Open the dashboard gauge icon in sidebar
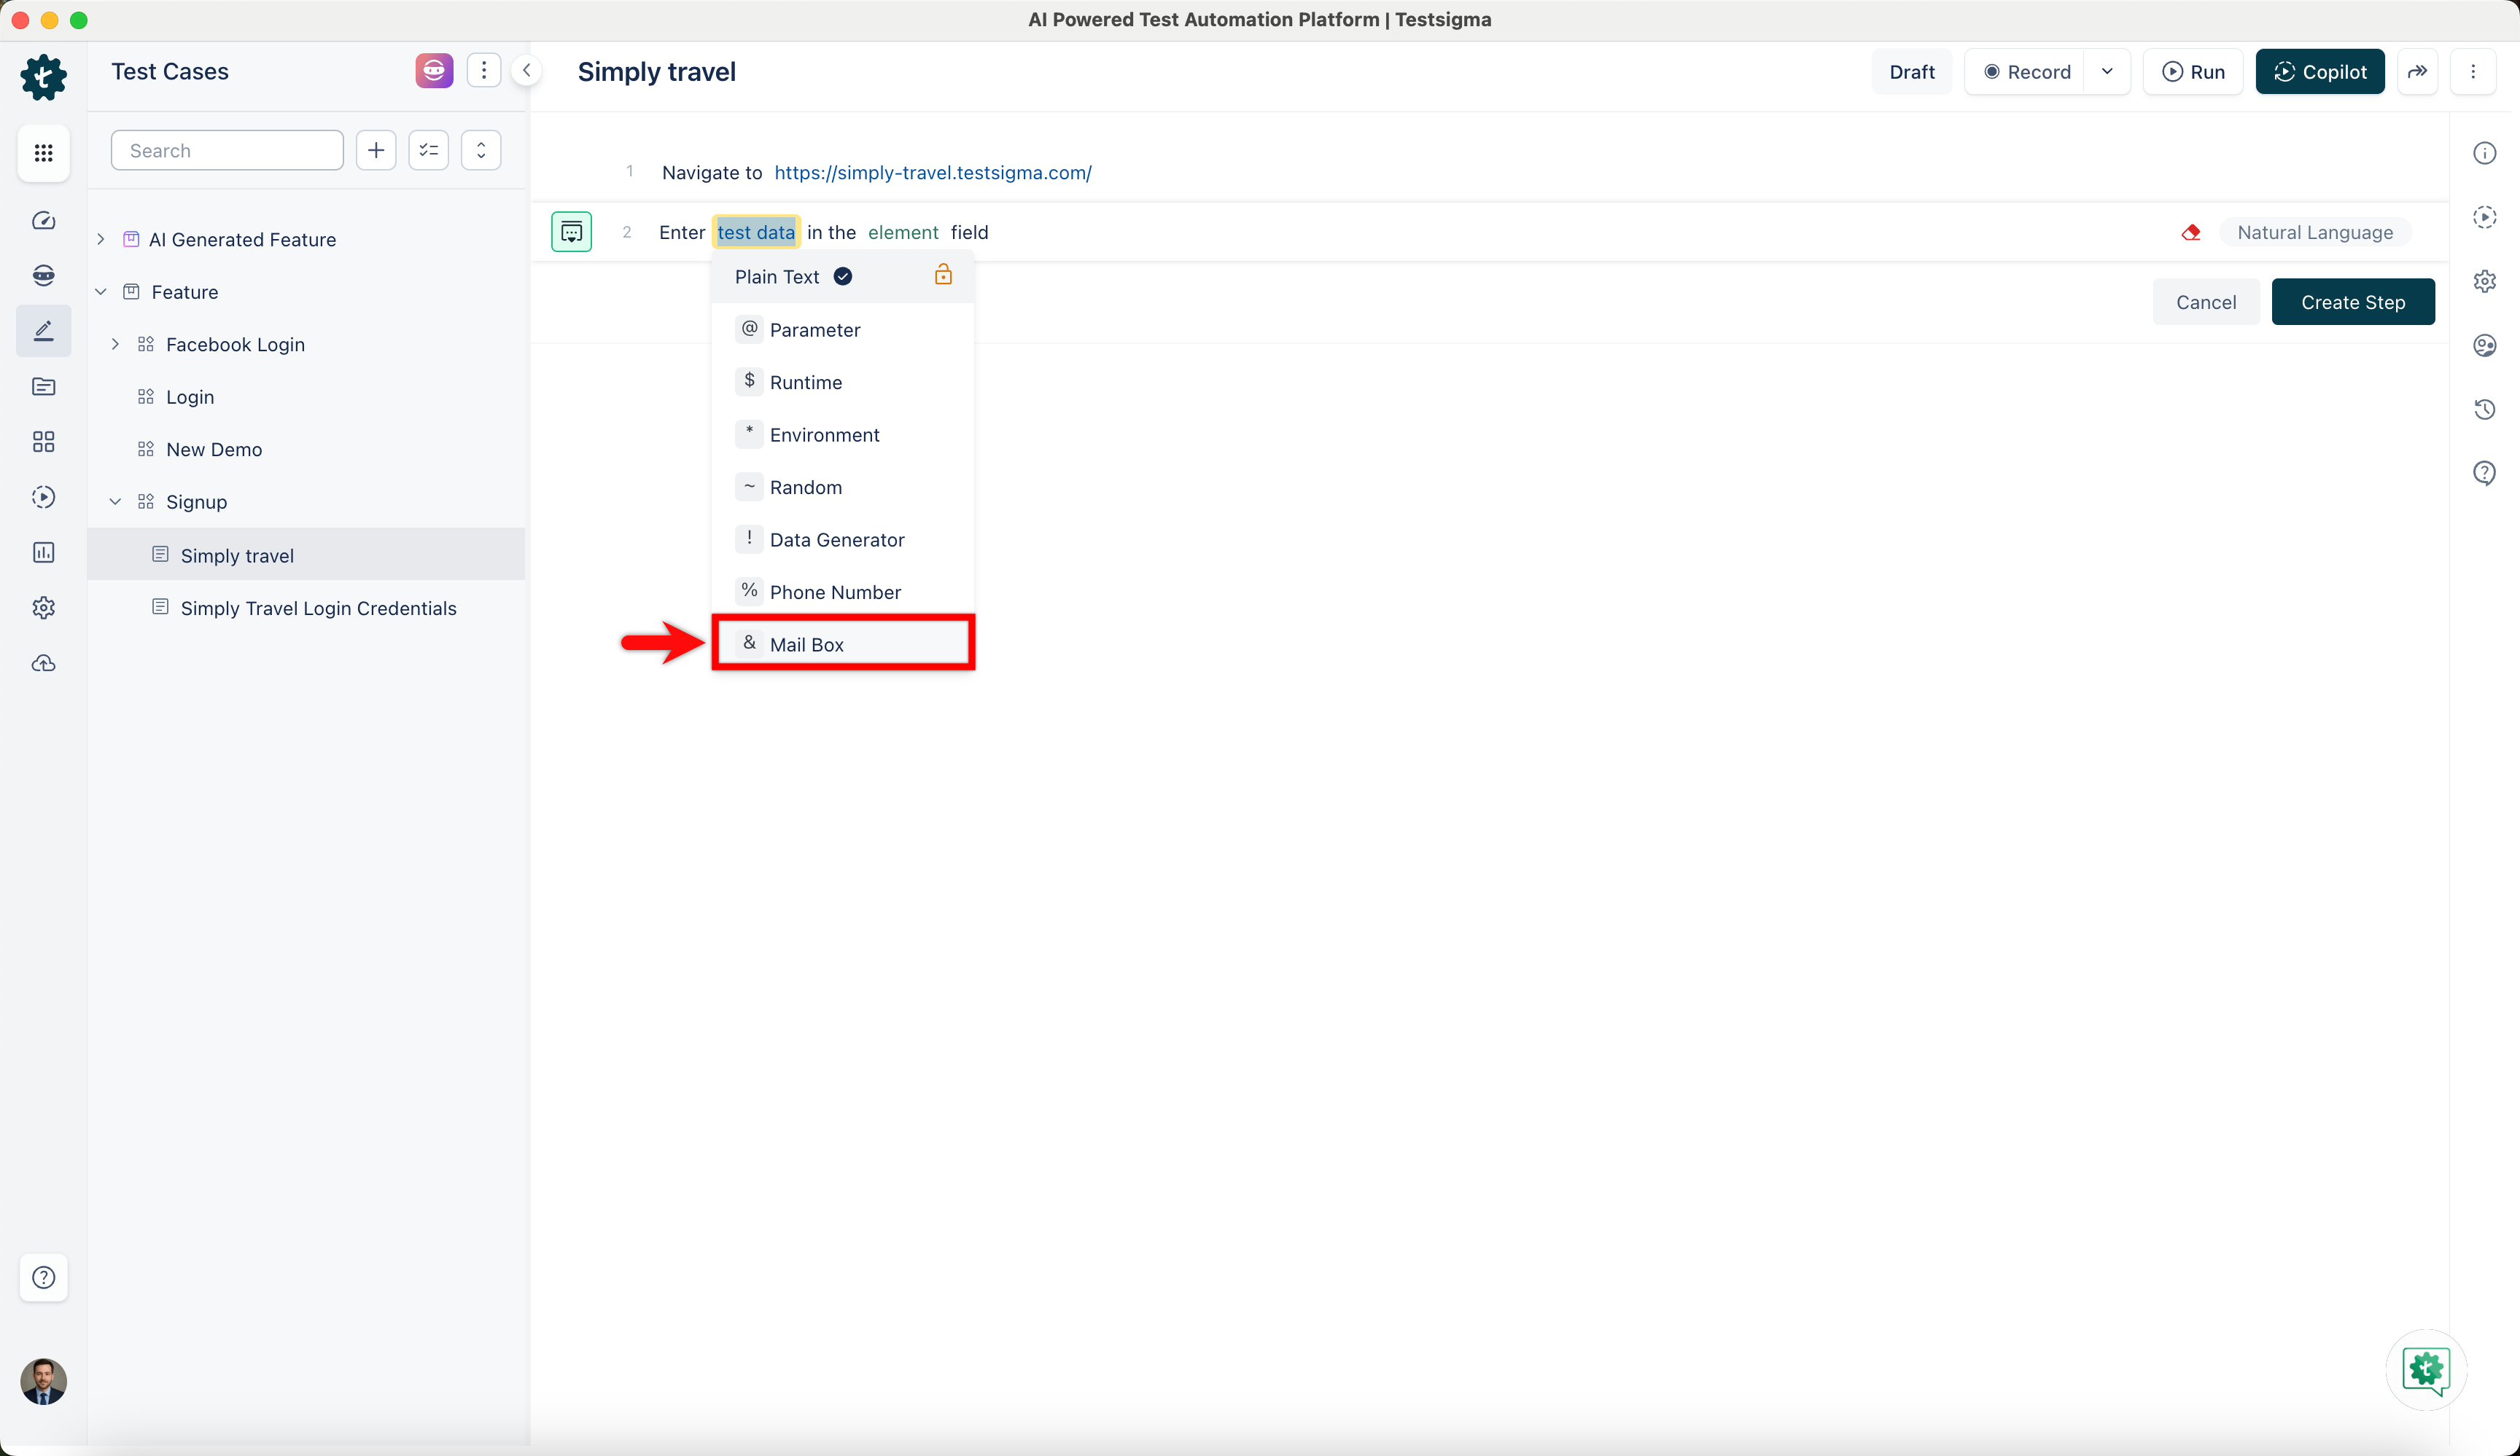Viewport: 2520px width, 1456px height. 43,221
